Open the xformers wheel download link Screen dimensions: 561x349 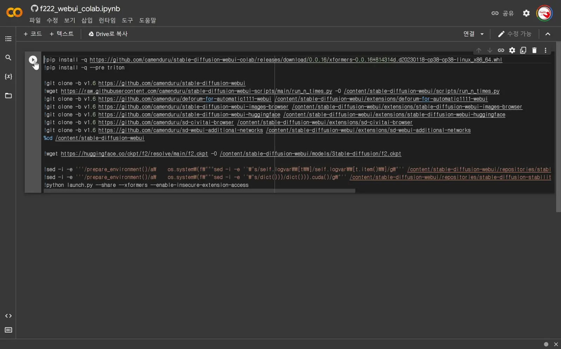coord(296,60)
